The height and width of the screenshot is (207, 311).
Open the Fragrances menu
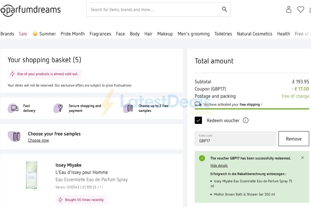(x=100, y=34)
